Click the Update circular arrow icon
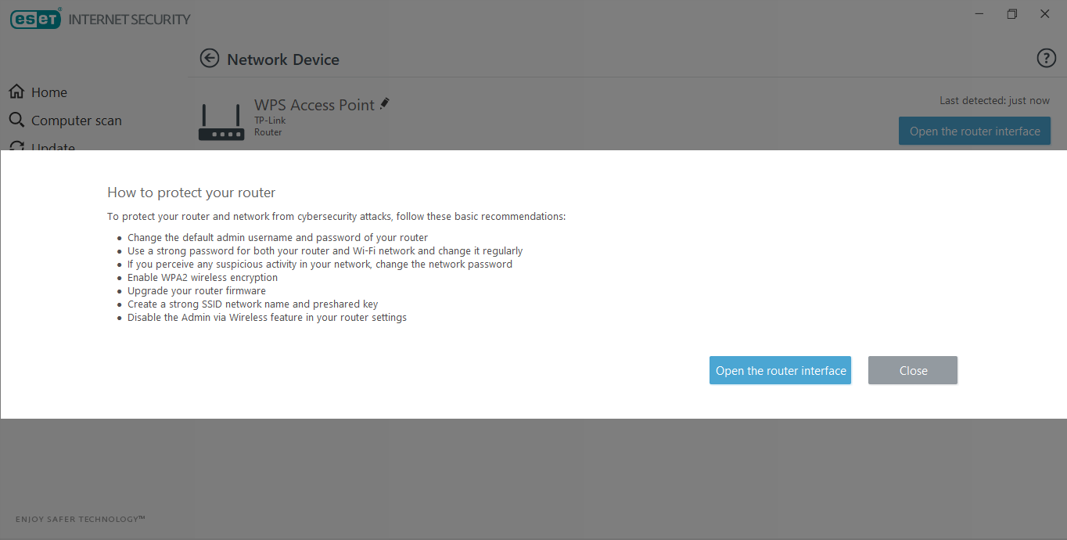The height and width of the screenshot is (540, 1067). click(x=16, y=146)
